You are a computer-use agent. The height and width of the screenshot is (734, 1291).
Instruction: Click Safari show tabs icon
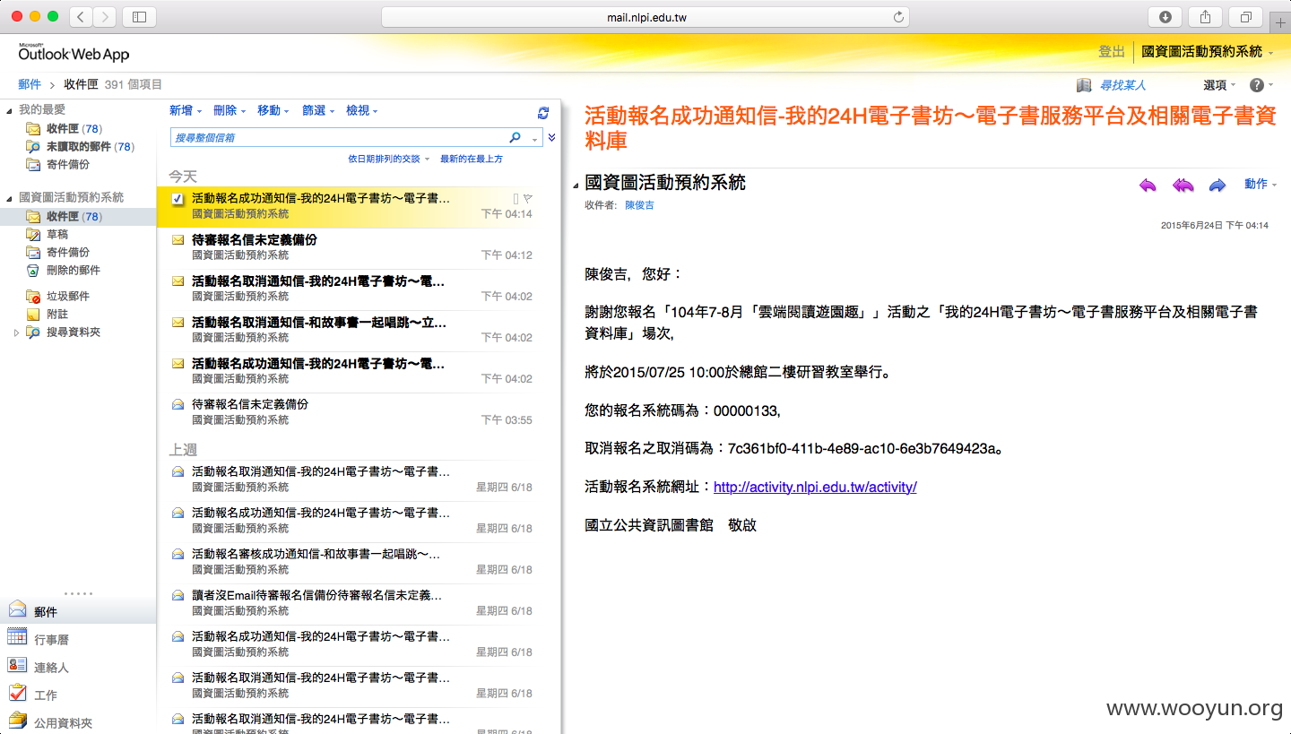click(1246, 17)
